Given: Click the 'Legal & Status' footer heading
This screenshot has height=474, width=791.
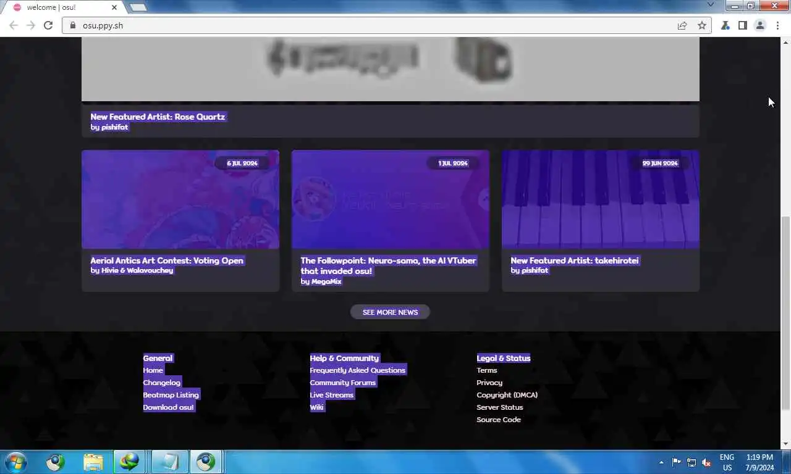Looking at the screenshot, I should (504, 358).
